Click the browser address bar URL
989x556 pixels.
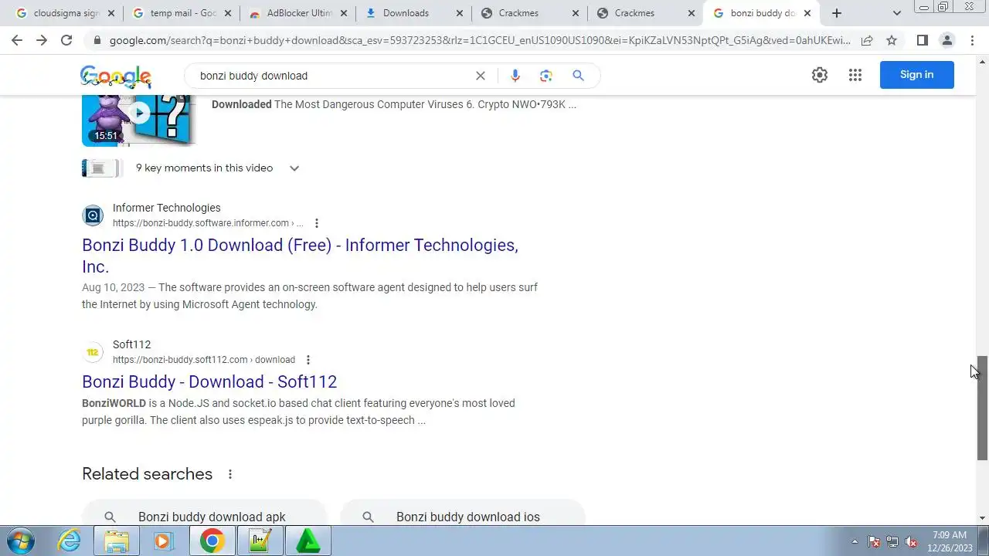click(x=479, y=40)
